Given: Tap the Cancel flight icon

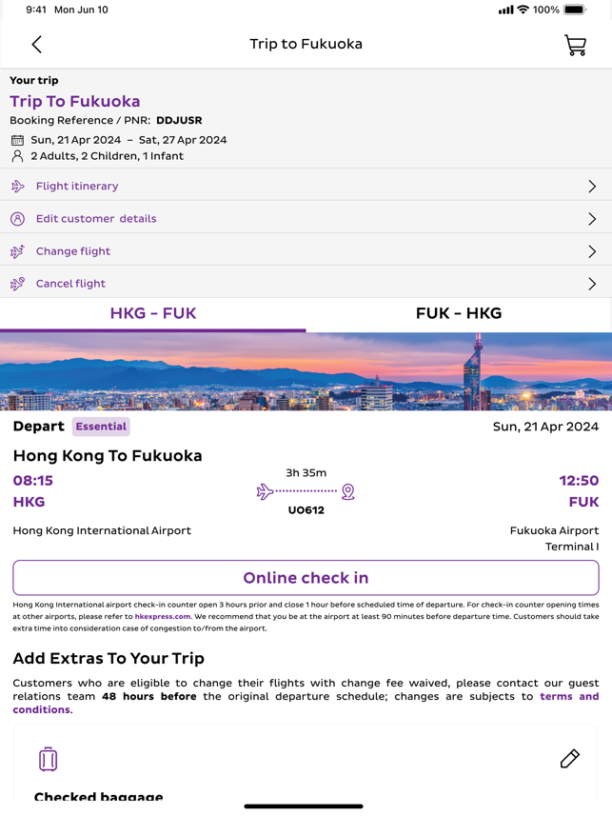Looking at the screenshot, I should [x=18, y=284].
